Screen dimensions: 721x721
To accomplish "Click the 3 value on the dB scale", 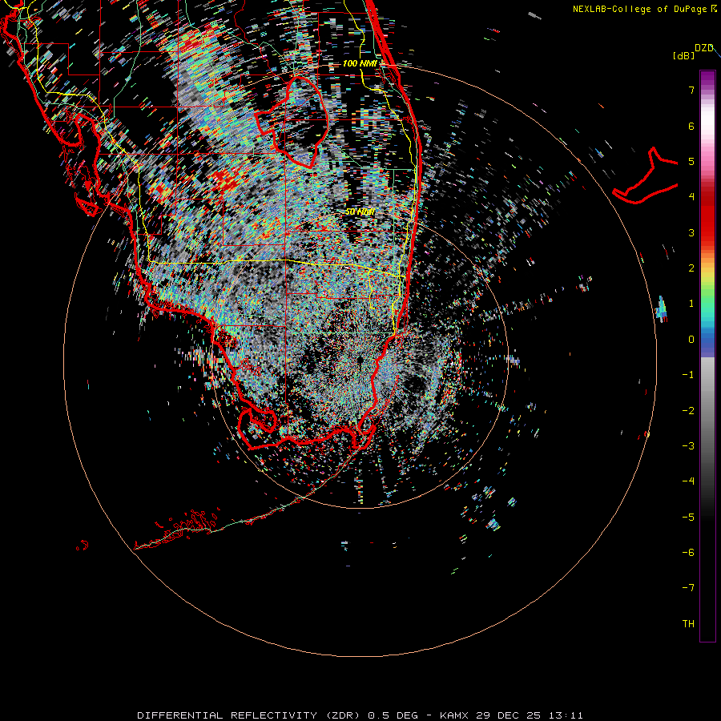I will pyautogui.click(x=691, y=232).
